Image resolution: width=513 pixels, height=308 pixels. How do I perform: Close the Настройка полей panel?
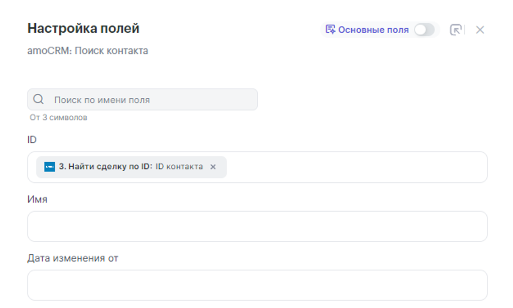pyautogui.click(x=480, y=30)
